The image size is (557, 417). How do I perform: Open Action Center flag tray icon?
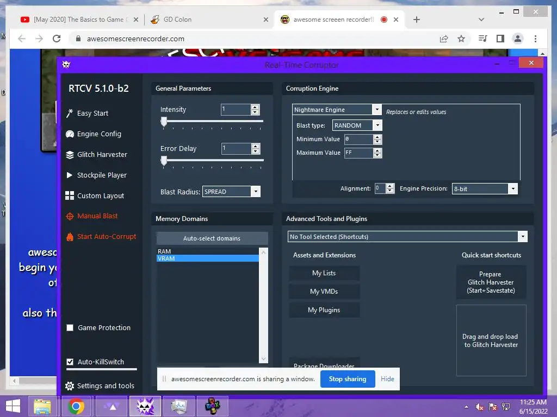(x=493, y=407)
